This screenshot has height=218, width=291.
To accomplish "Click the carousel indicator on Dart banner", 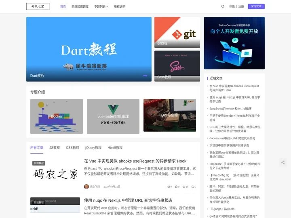I will point(145,75).
